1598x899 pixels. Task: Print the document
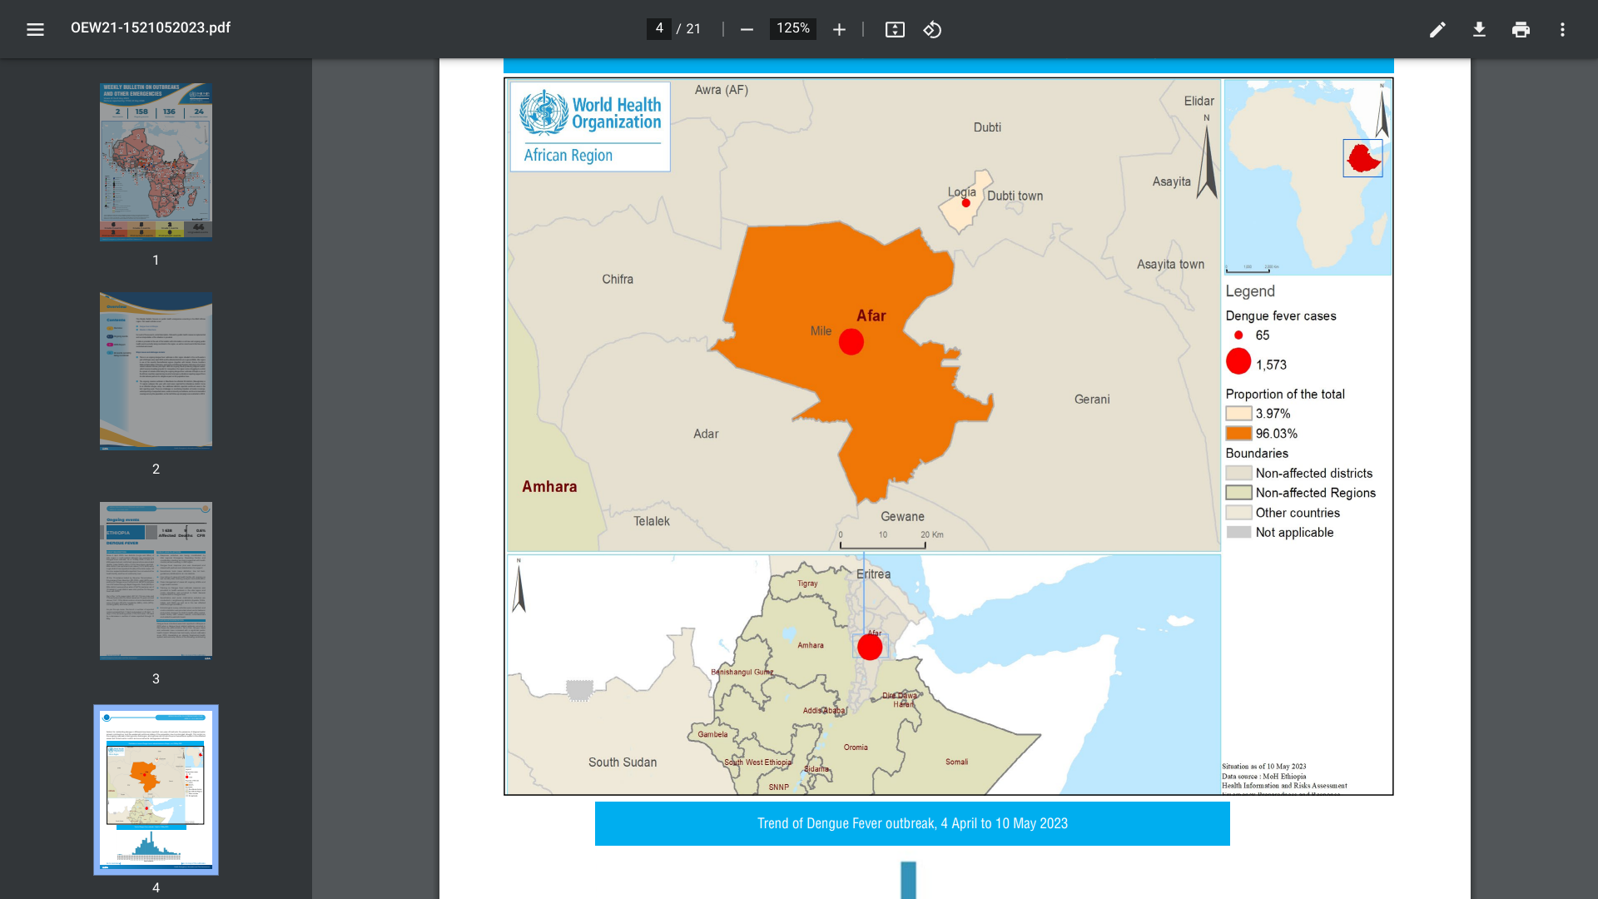(1521, 30)
